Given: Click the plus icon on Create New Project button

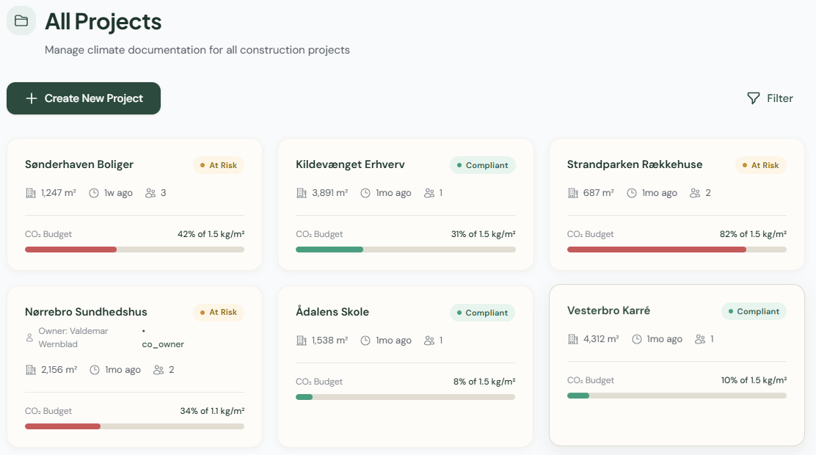Looking at the screenshot, I should (x=32, y=98).
